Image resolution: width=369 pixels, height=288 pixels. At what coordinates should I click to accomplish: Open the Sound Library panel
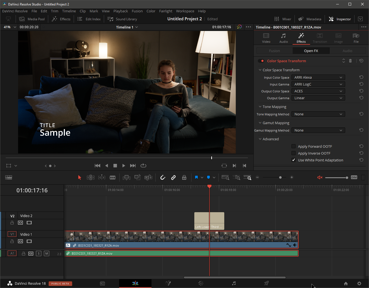pyautogui.click(x=122, y=19)
